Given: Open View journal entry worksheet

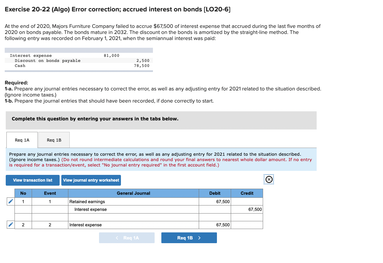Looking at the screenshot, I should 91,180.
